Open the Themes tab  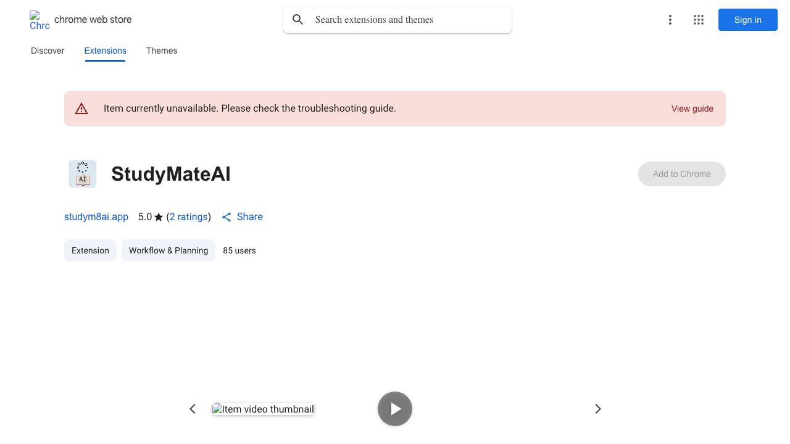(162, 51)
